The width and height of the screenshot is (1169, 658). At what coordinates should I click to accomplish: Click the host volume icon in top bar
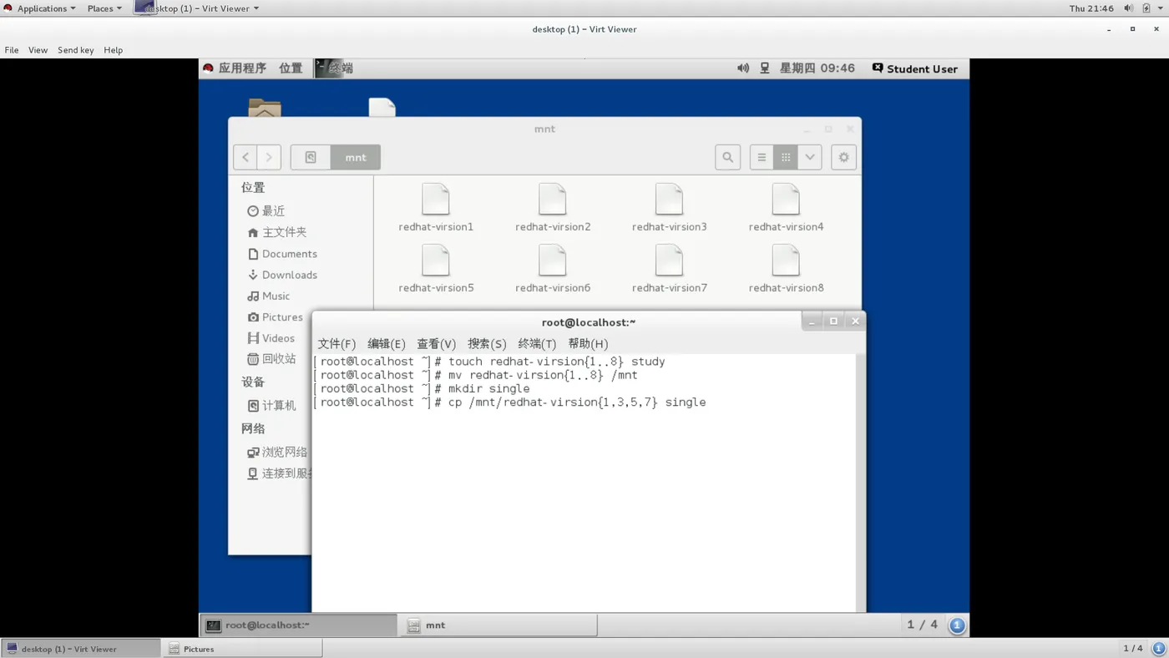(x=1129, y=8)
